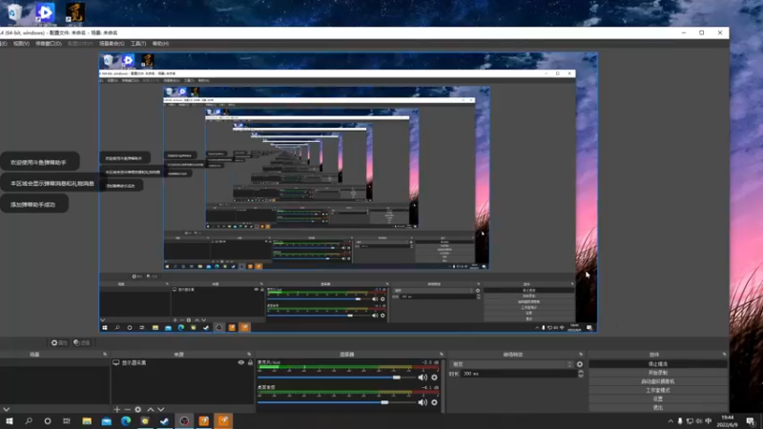
Task: Enable Studio Mode from Controls
Action: [658, 390]
